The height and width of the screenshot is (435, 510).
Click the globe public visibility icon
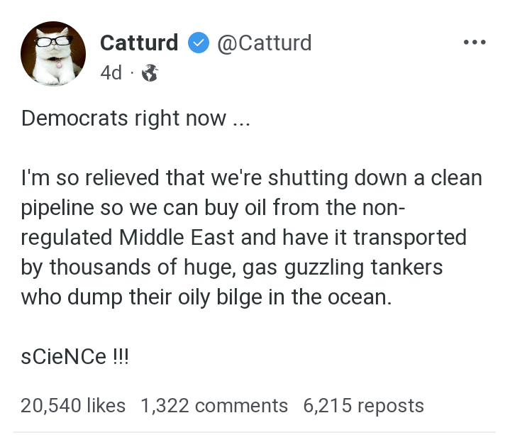pyautogui.click(x=150, y=72)
